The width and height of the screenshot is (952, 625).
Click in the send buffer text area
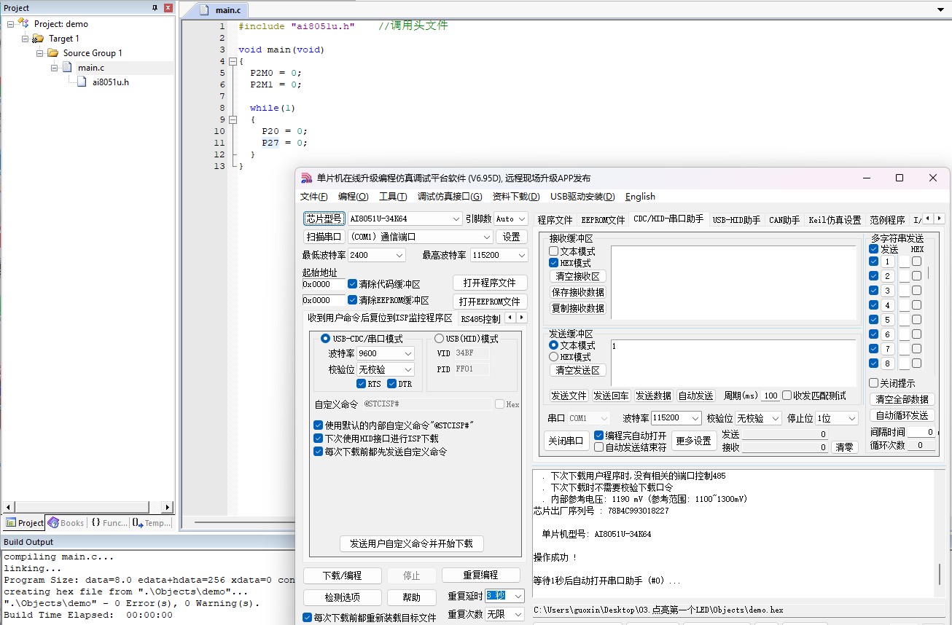[734, 362]
